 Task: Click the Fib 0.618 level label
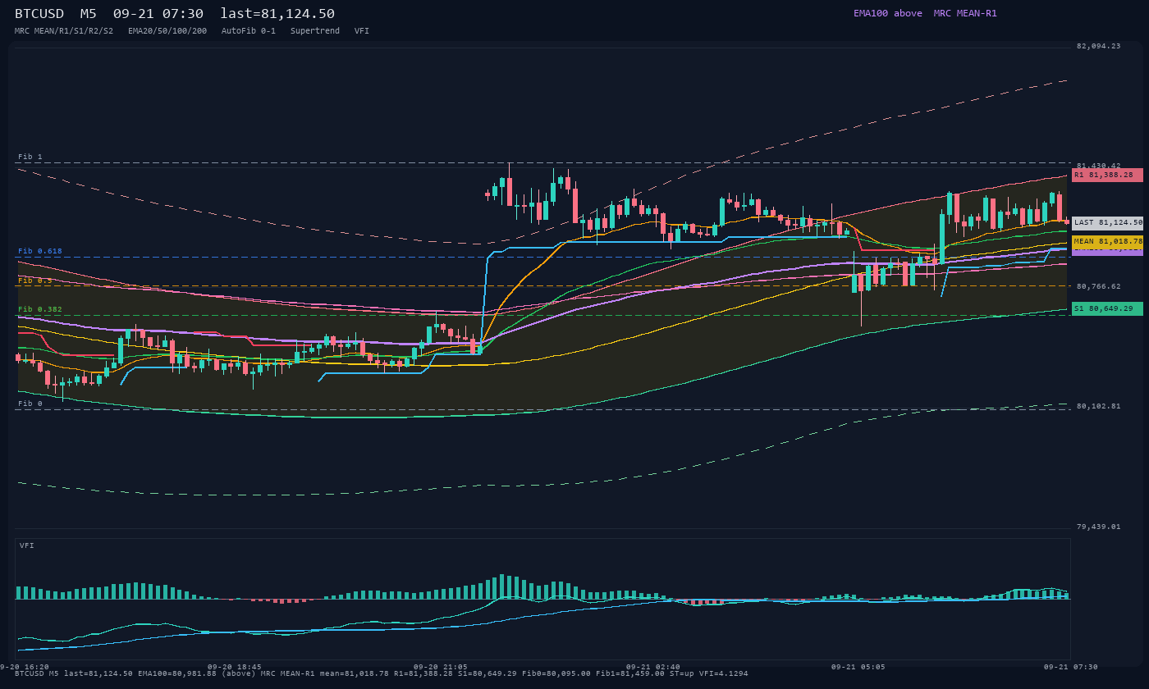(x=40, y=251)
